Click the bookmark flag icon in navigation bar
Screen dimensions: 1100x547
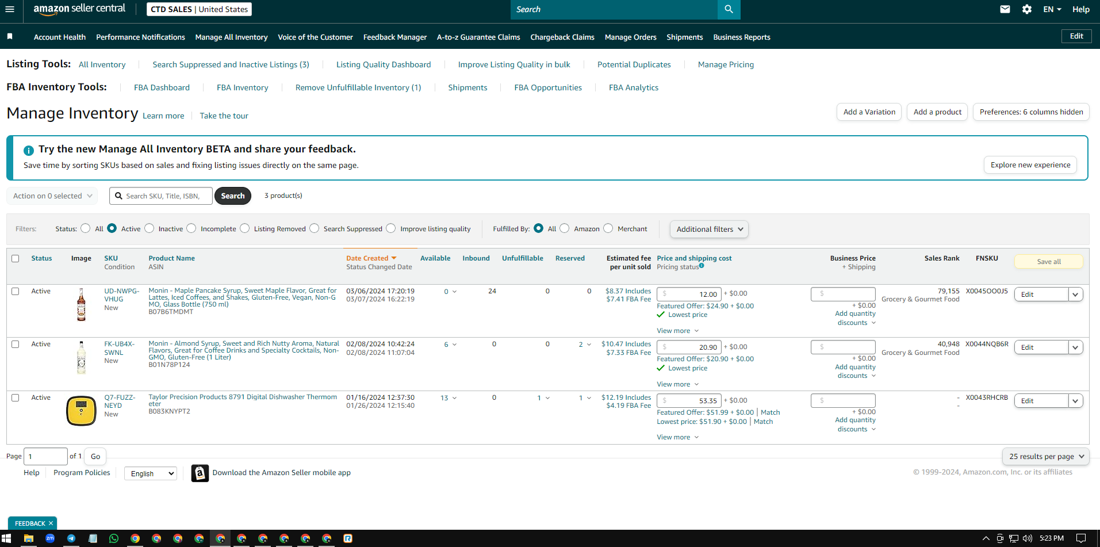[x=10, y=36]
